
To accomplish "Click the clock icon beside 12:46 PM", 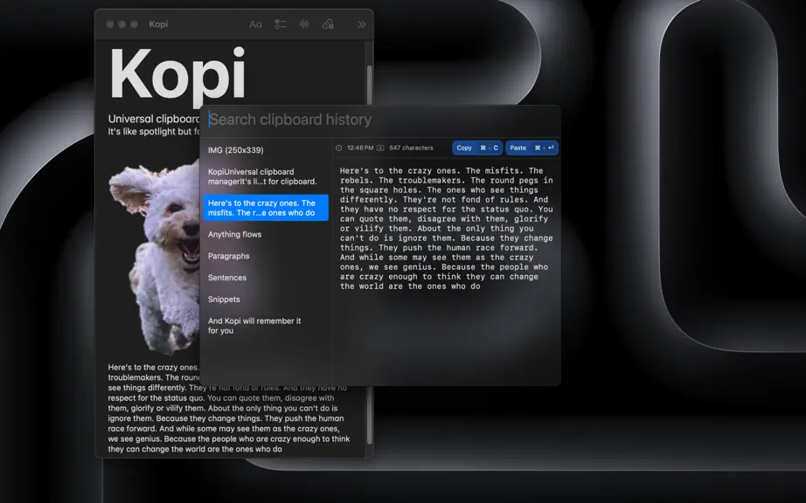I will tap(338, 148).
